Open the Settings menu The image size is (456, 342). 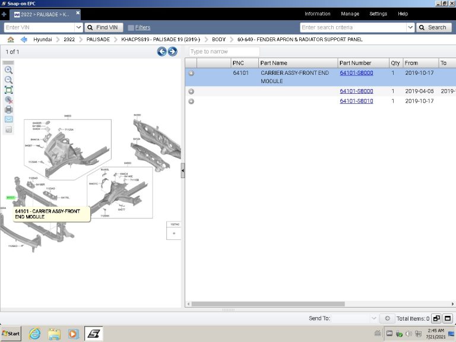(378, 14)
